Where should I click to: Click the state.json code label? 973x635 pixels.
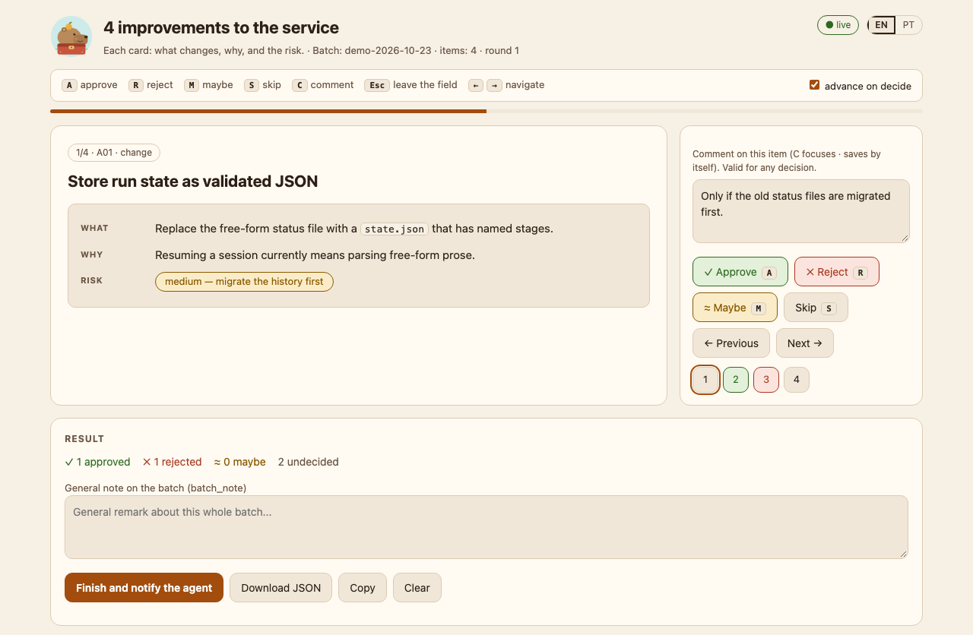click(395, 229)
